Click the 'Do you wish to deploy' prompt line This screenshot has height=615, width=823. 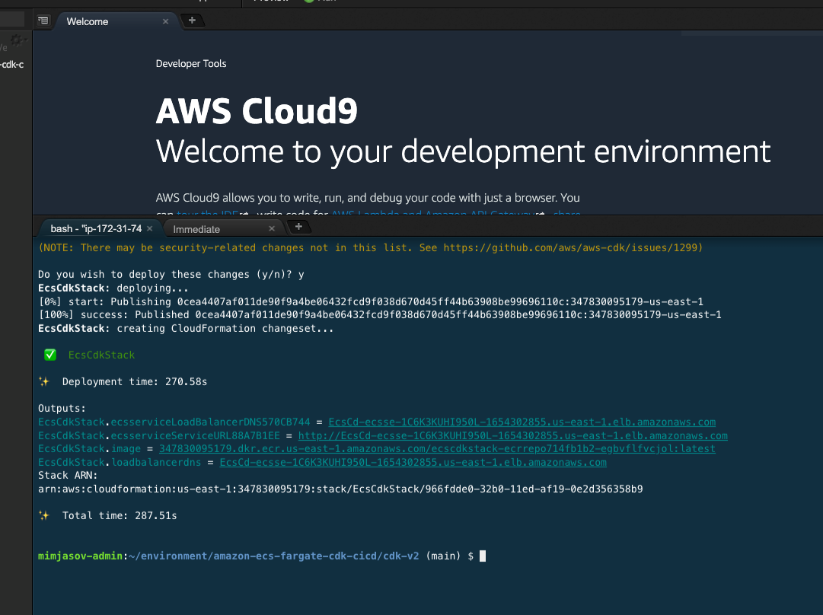click(171, 275)
